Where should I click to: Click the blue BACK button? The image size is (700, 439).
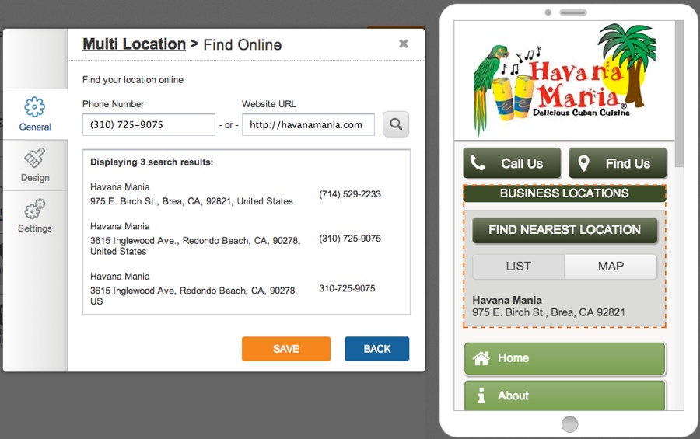[x=376, y=349]
